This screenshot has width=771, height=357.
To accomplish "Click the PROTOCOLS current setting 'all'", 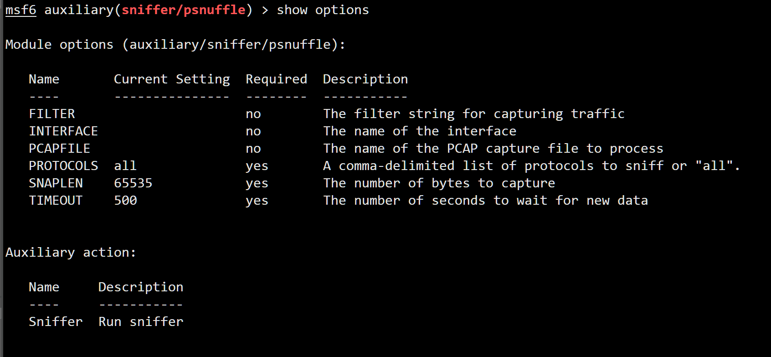I will click(125, 166).
